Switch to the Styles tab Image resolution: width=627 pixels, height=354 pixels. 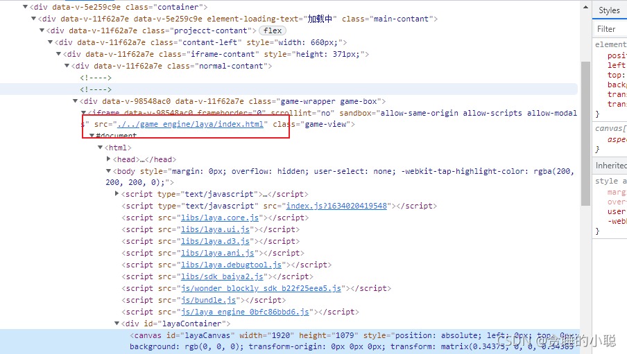point(609,10)
